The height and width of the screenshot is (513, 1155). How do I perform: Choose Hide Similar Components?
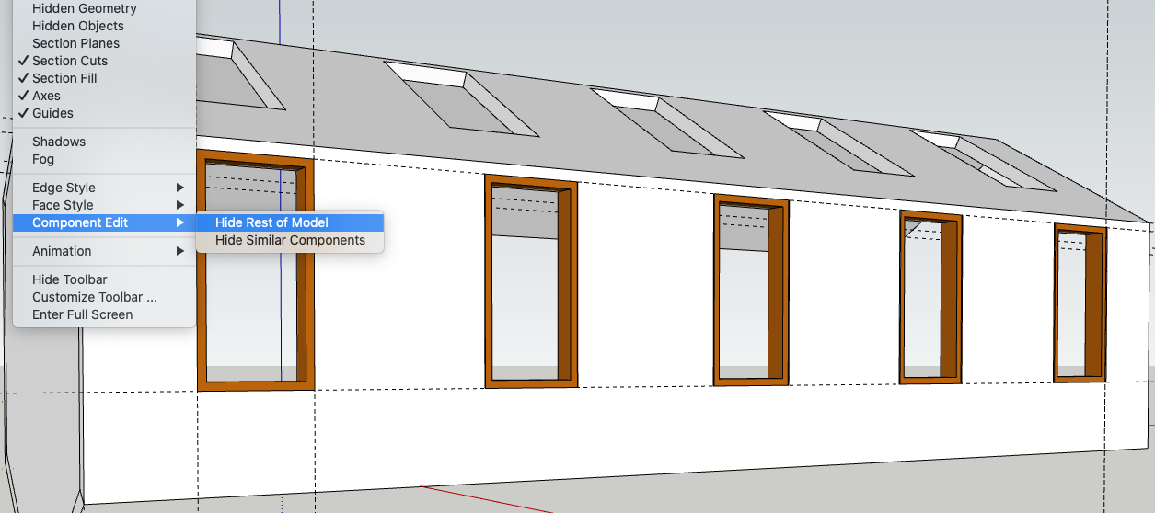[x=290, y=240]
